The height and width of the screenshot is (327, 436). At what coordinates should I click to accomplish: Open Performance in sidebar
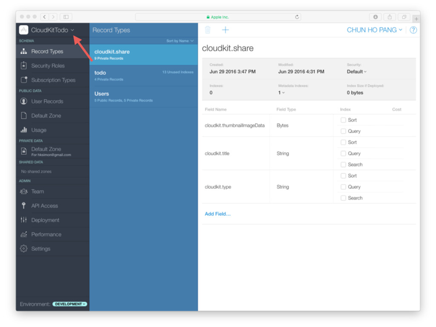52,235
